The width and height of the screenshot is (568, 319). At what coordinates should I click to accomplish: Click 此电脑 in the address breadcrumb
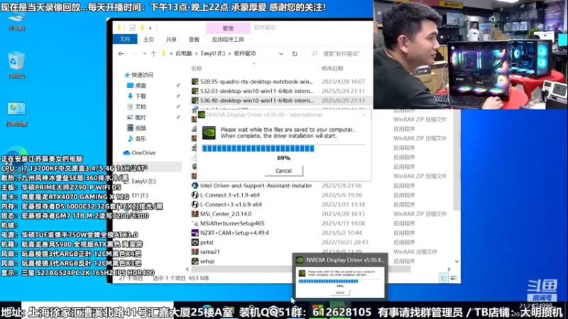click(x=184, y=54)
